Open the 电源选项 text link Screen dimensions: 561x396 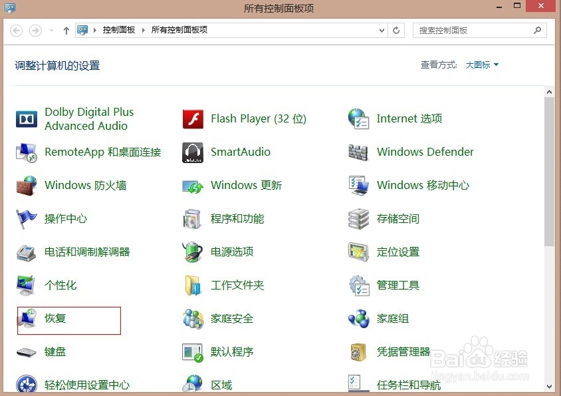[232, 252]
